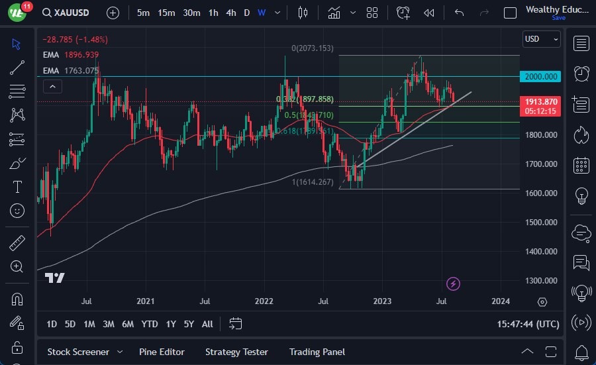
Task: Choose the Text annotation tool
Action: [17, 187]
